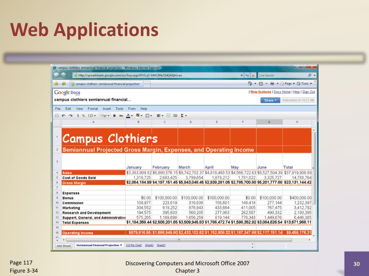Redo the last undone action

click(x=70, y=115)
